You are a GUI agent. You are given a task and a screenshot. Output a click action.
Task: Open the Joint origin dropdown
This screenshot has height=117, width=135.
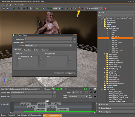point(99,8)
